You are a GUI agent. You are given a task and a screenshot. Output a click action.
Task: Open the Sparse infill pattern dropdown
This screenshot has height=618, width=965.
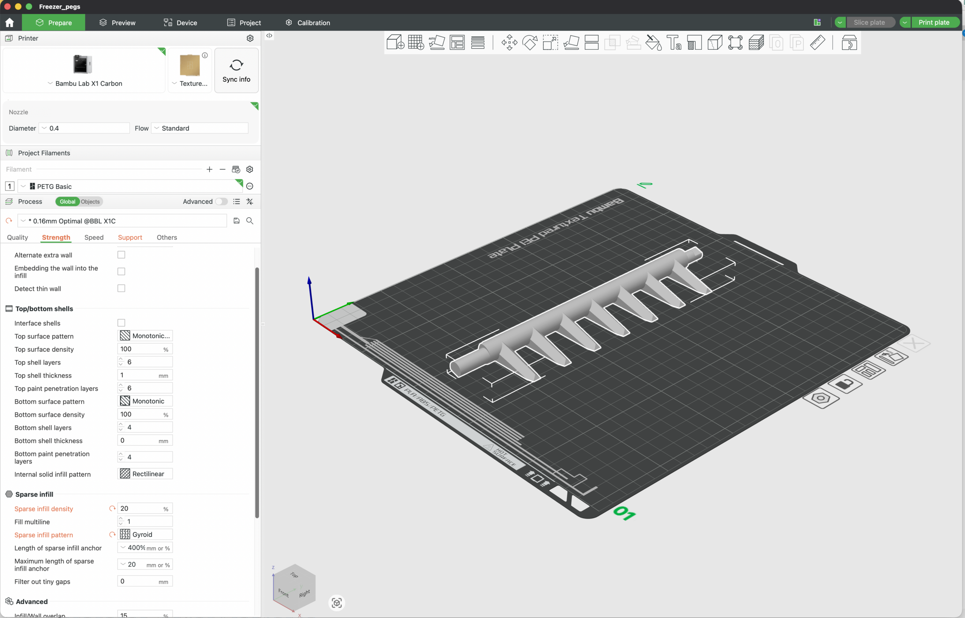pyautogui.click(x=145, y=534)
